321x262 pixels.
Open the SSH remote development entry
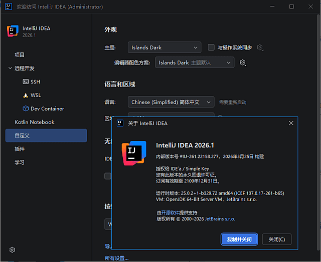click(x=35, y=81)
